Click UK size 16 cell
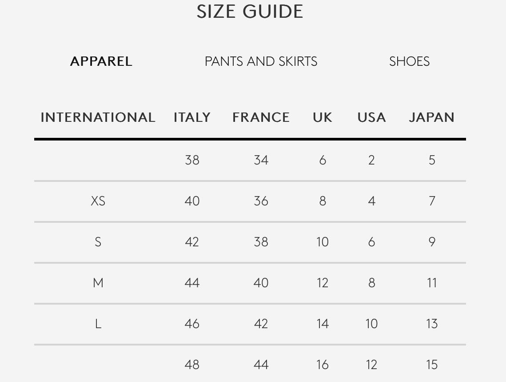This screenshot has height=382, width=506. point(323,365)
